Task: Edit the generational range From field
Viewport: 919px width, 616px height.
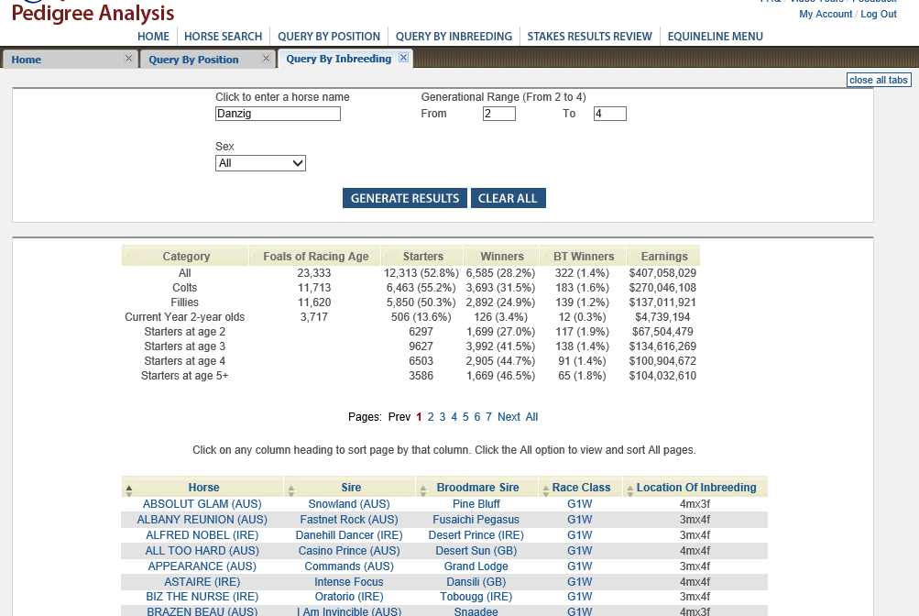Action: tap(498, 114)
